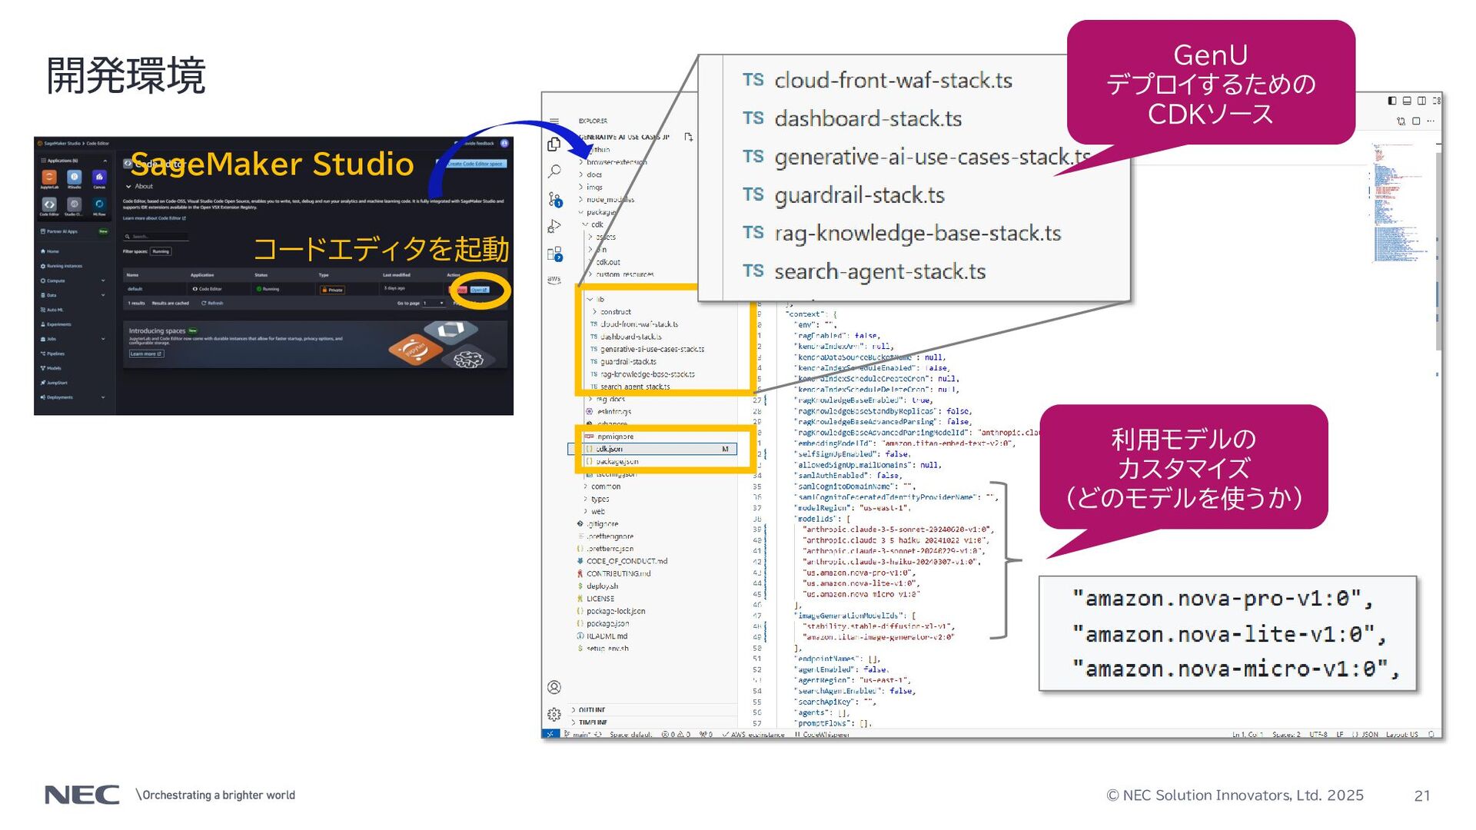Expand the OUTLINE section

pyautogui.click(x=589, y=710)
